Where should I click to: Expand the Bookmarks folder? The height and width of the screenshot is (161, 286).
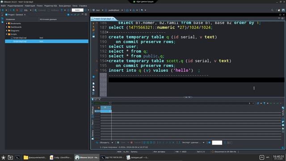point(7,23)
